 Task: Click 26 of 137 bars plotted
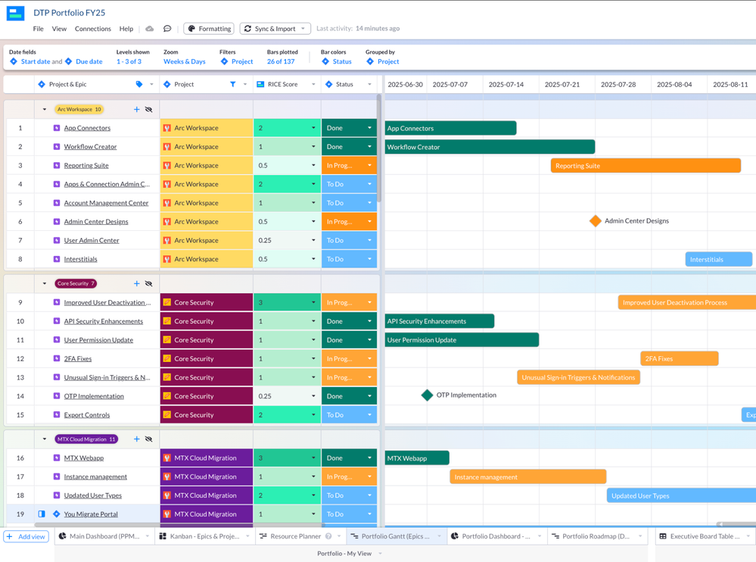281,62
